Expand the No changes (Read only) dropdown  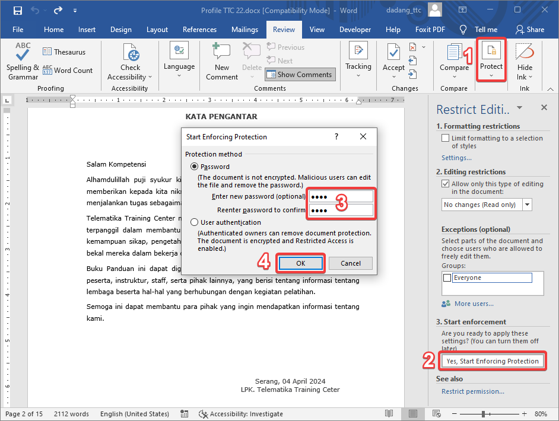click(x=527, y=205)
